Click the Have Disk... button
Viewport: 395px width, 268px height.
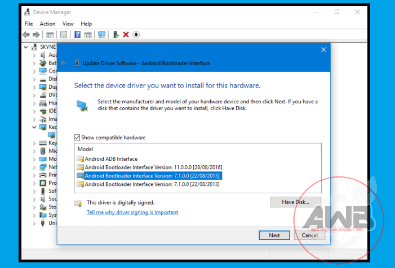pyautogui.click(x=296, y=202)
